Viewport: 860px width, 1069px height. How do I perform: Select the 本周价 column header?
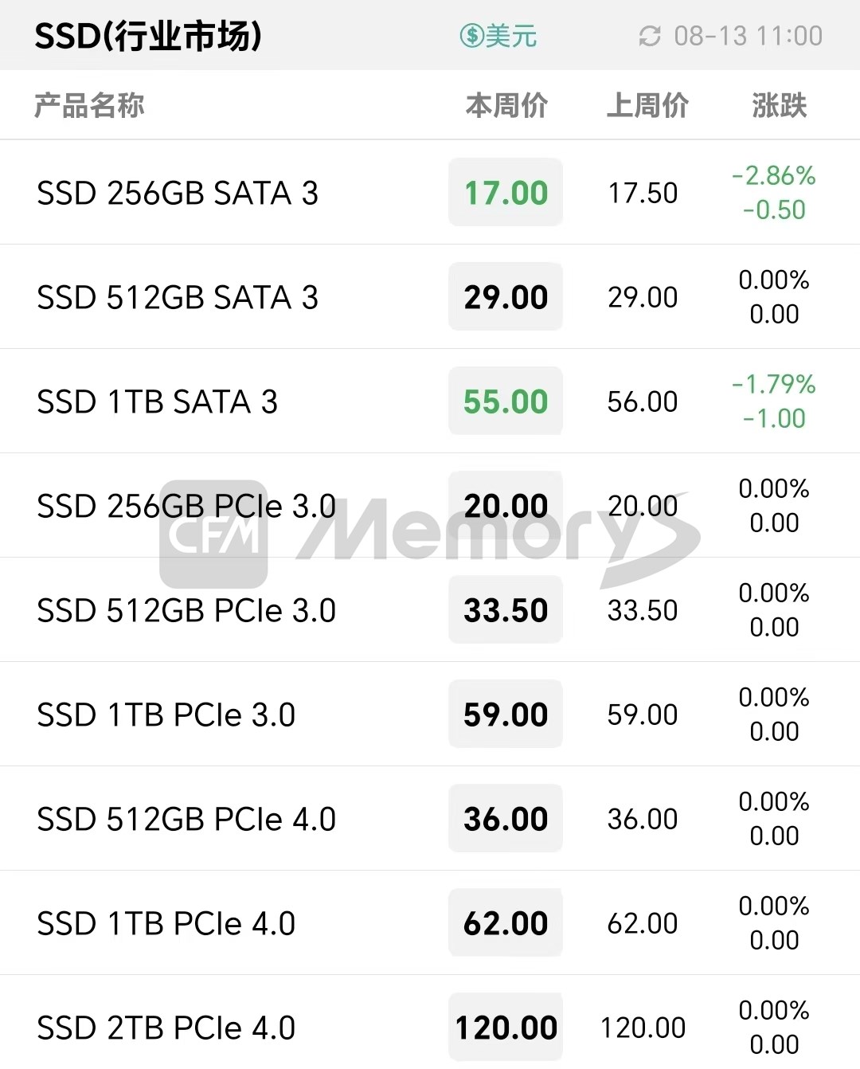click(506, 105)
